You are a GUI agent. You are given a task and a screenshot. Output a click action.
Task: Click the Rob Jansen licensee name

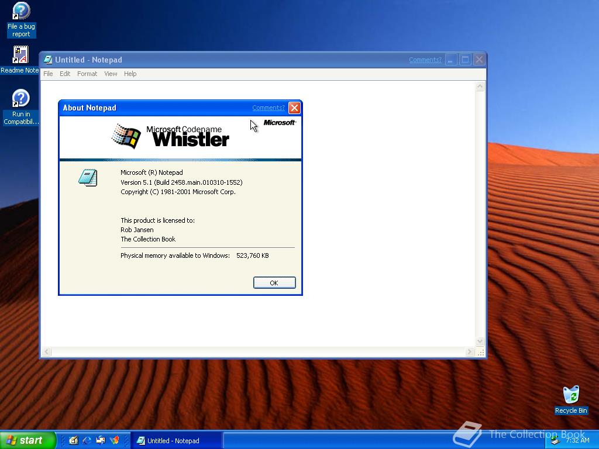tap(137, 230)
